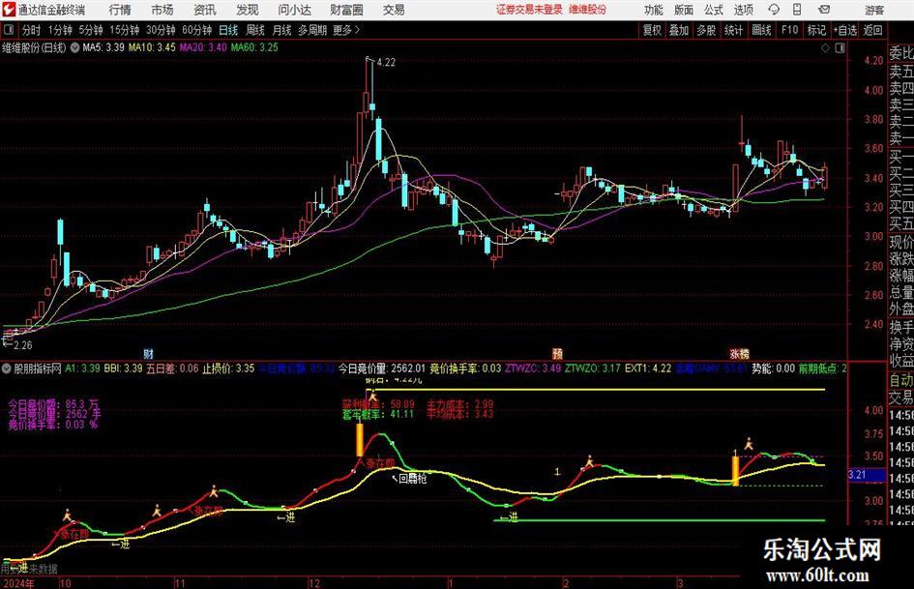Screen dimensions: 914x589
Task: Expand the 维维股份(日线) indicator dropdown arrow
Action: 74,47
